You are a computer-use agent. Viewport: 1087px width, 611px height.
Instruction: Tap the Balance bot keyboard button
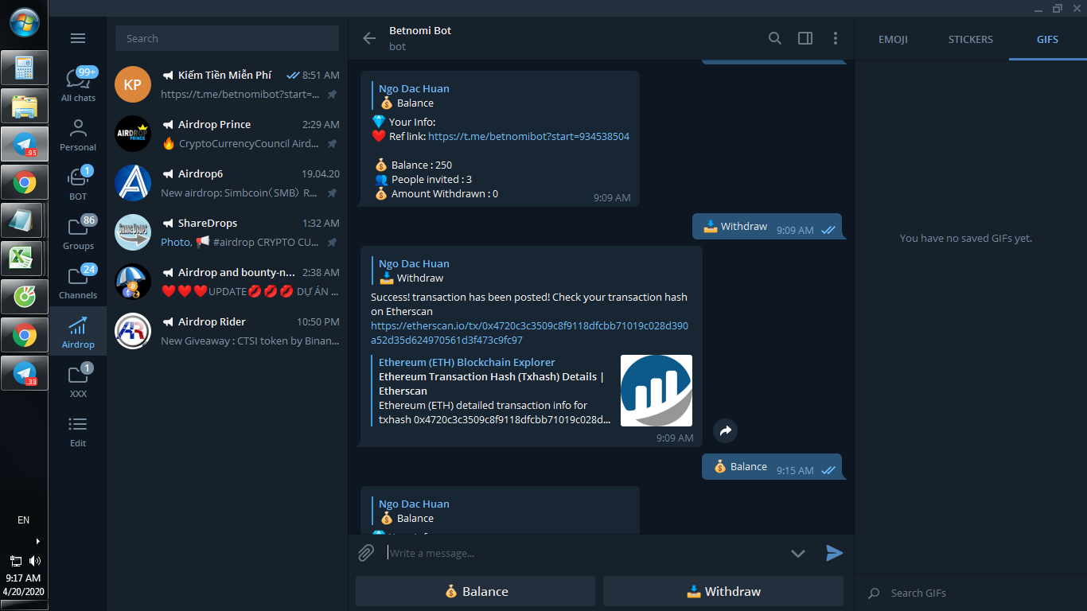click(476, 591)
